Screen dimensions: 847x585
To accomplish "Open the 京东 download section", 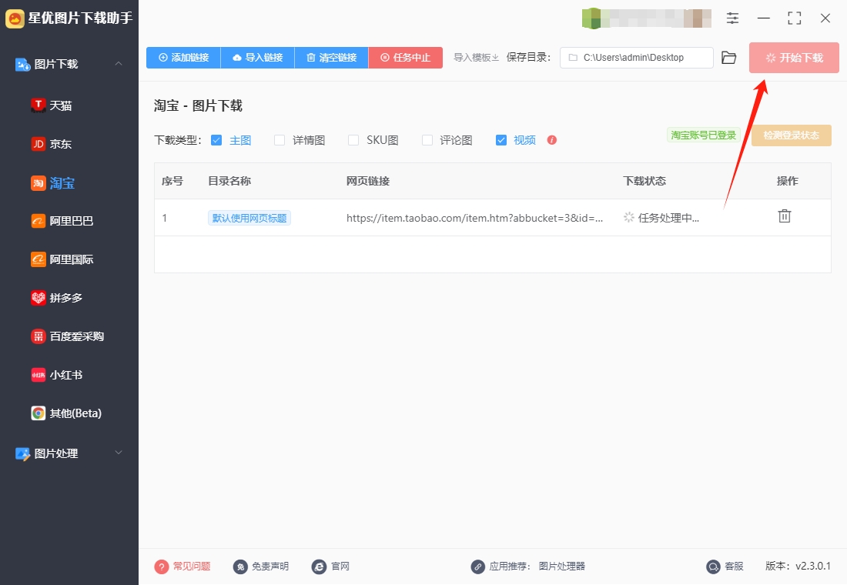I will coord(52,144).
